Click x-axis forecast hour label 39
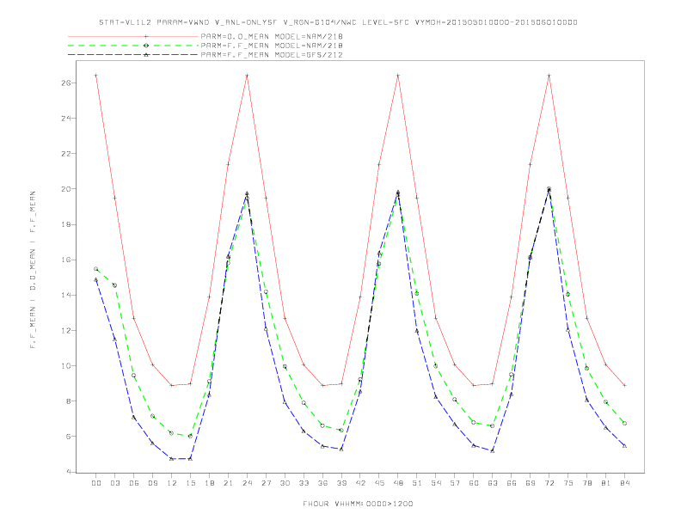Screen dimensions: 681x526 [x=341, y=483]
